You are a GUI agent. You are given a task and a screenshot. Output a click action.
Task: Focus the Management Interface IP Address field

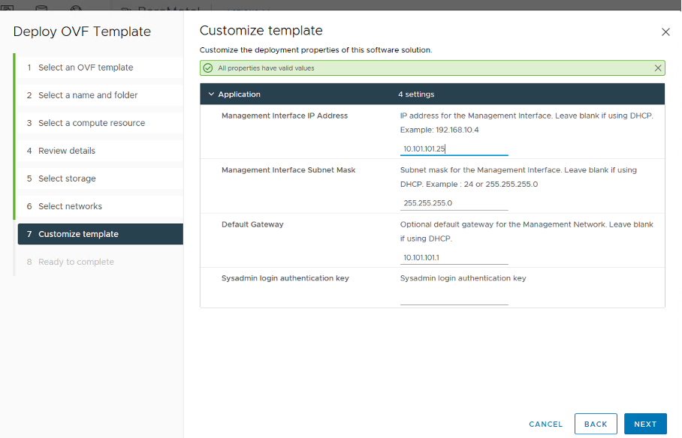[x=454, y=148]
